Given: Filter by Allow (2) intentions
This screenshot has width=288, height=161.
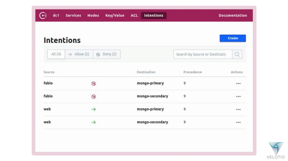Looking at the screenshot, I should 79,54.
